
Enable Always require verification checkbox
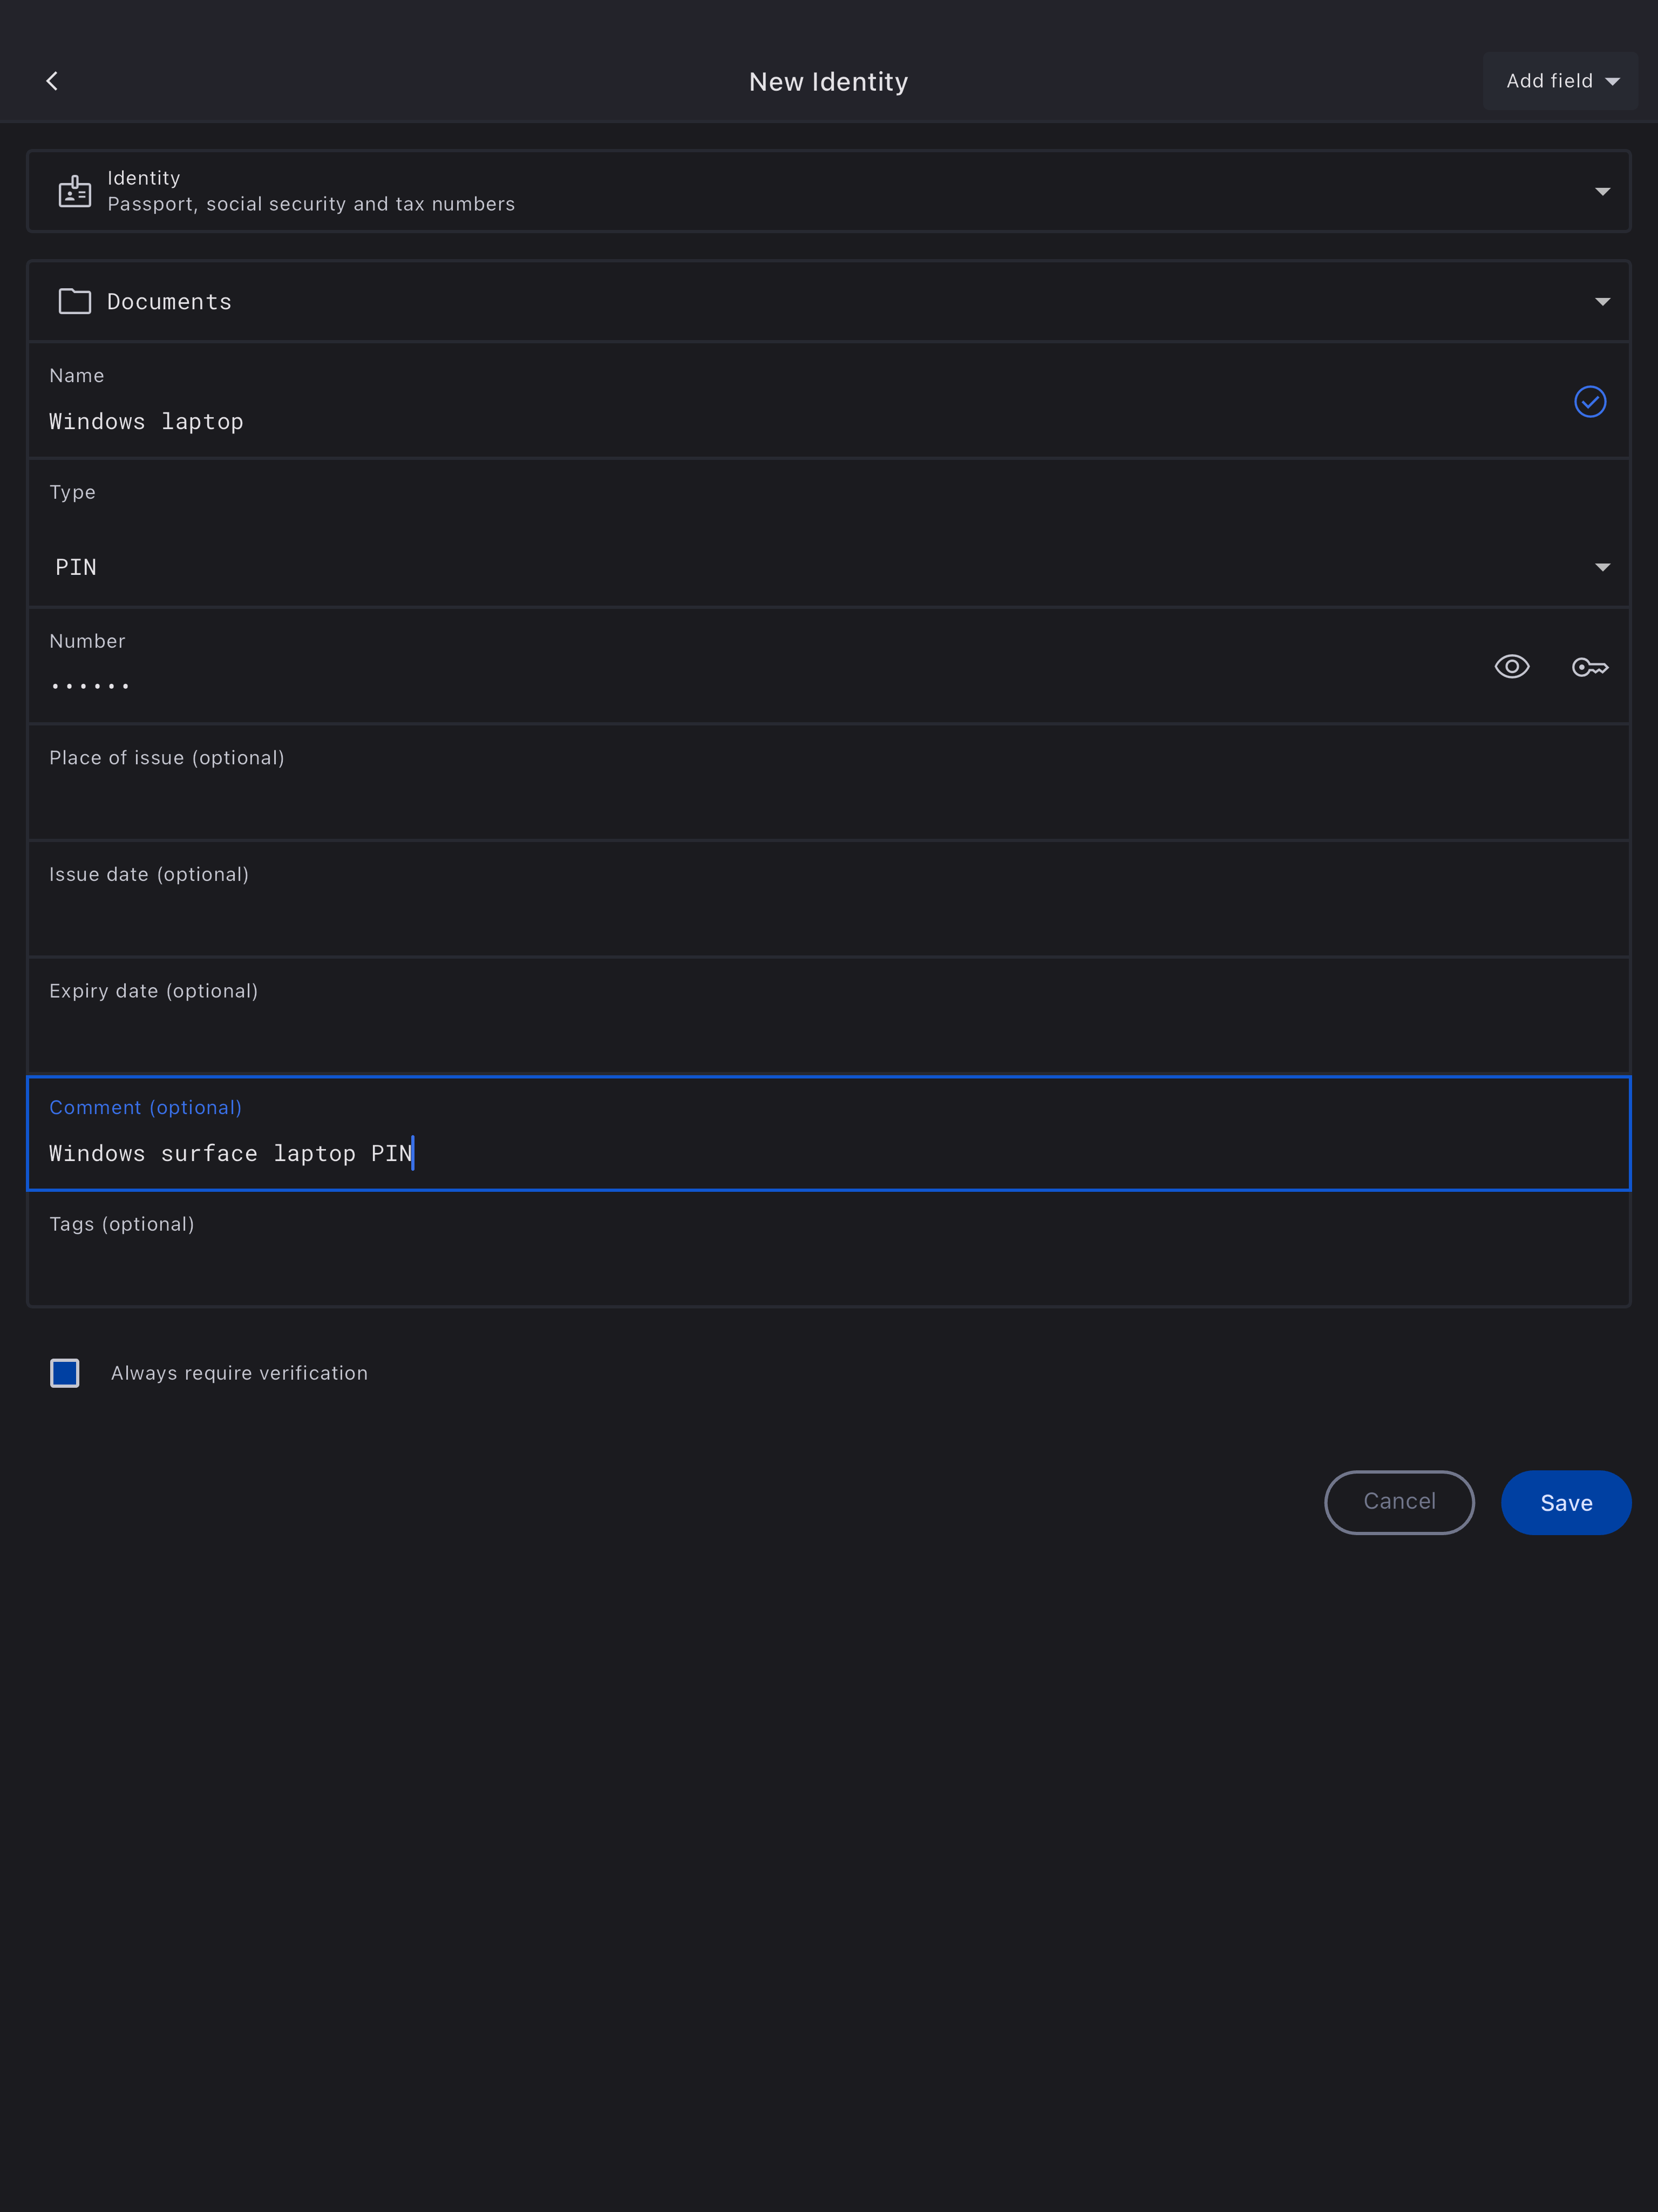[65, 1373]
